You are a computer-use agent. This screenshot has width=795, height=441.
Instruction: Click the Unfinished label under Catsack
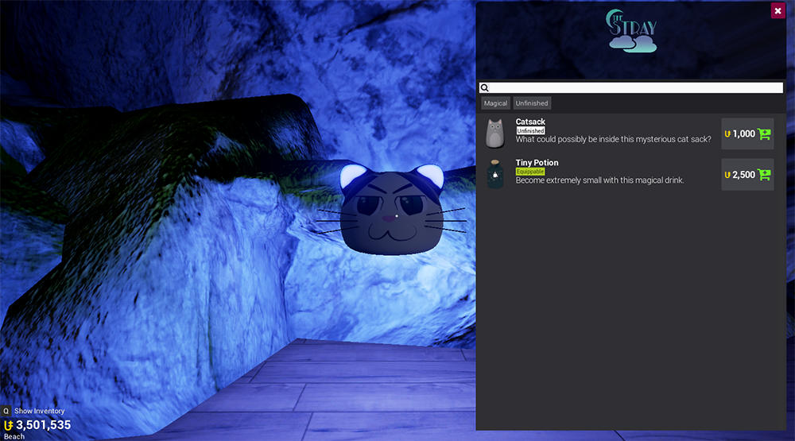530,131
